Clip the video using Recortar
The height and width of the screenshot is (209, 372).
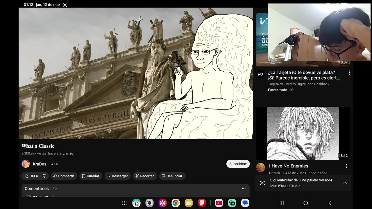[x=144, y=176]
